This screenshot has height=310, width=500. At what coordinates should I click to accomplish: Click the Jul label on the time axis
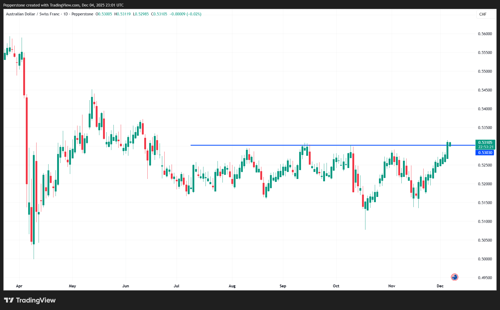(x=176, y=286)
